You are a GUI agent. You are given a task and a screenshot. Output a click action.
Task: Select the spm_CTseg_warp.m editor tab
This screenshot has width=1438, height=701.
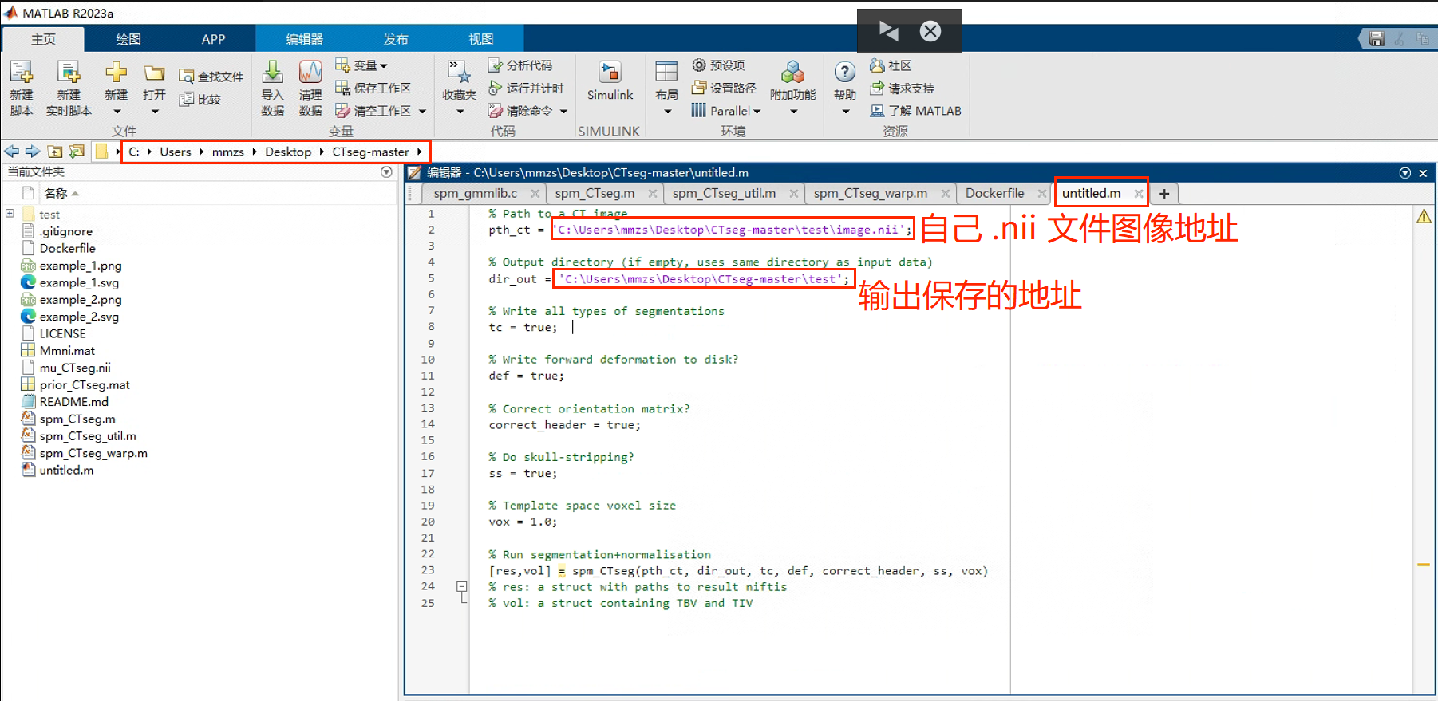pyautogui.click(x=871, y=193)
